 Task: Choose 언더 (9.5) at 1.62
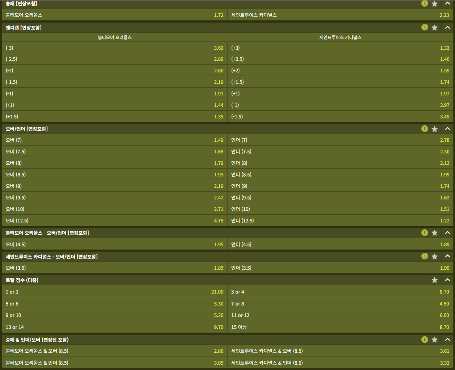pos(340,197)
